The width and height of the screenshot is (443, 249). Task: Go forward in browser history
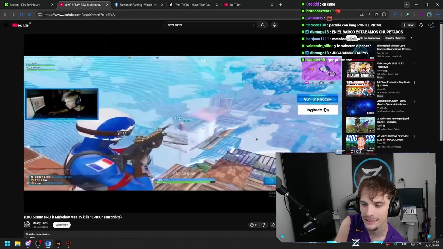pyautogui.click(x=13, y=15)
